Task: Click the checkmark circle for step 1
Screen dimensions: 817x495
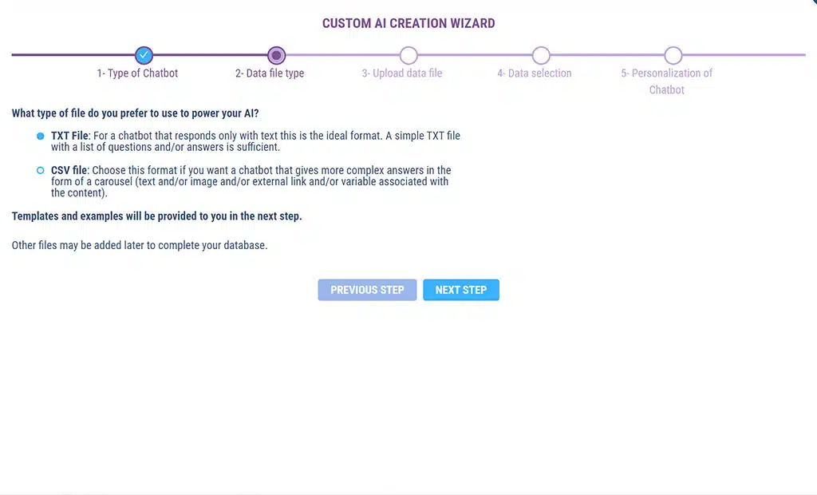Action: 144,55
